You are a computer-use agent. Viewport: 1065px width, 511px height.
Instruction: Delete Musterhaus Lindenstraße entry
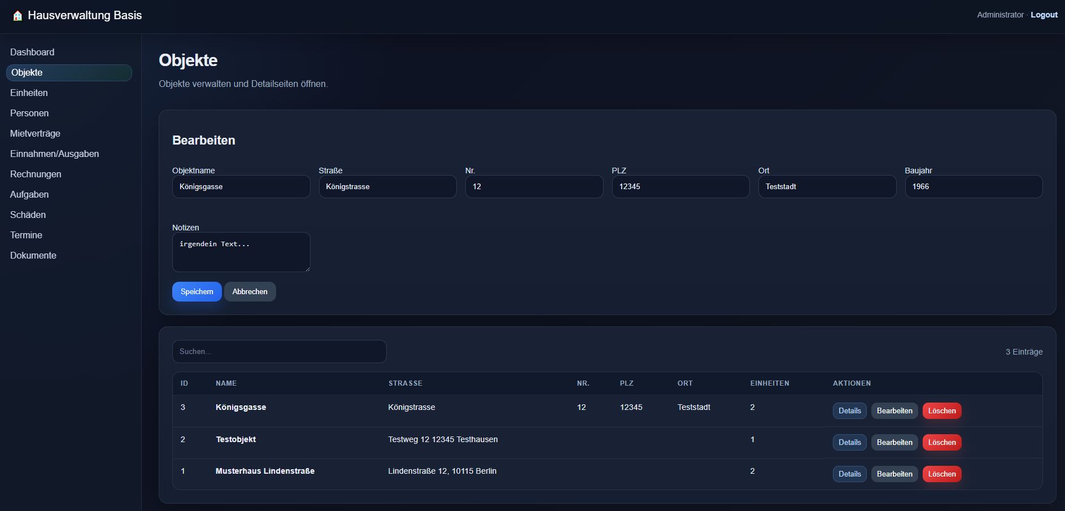click(942, 474)
